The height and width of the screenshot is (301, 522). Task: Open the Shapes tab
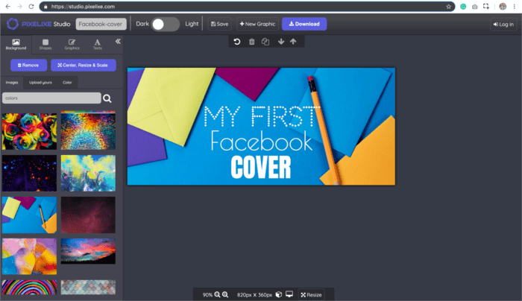[x=45, y=44]
